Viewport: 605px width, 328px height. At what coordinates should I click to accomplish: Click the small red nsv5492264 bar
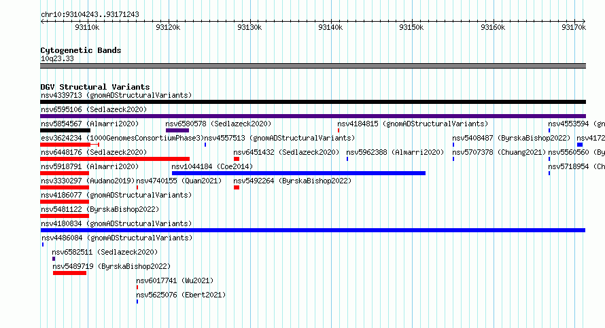click(237, 187)
